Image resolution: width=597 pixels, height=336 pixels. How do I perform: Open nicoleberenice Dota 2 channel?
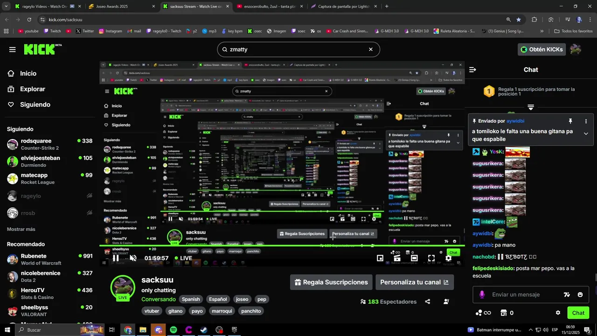49,277
